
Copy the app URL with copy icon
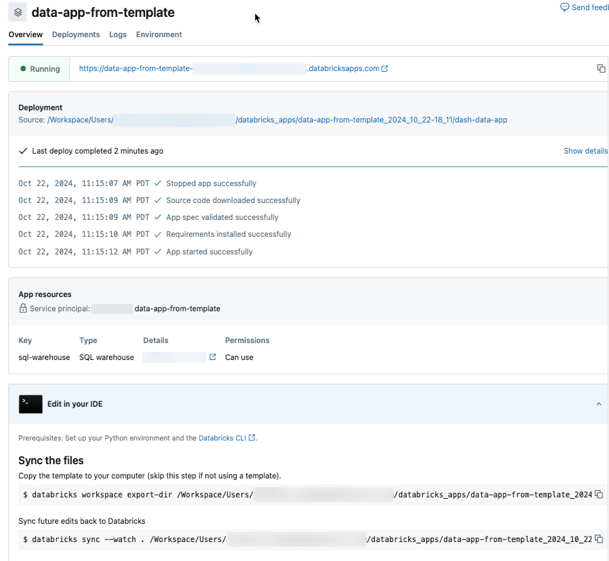[601, 68]
